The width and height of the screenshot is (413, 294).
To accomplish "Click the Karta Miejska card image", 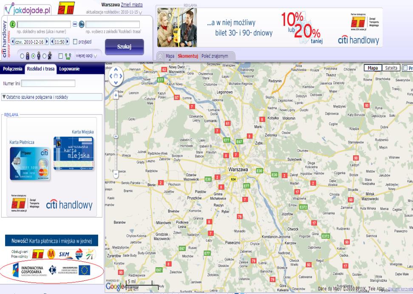I will click(74, 153).
